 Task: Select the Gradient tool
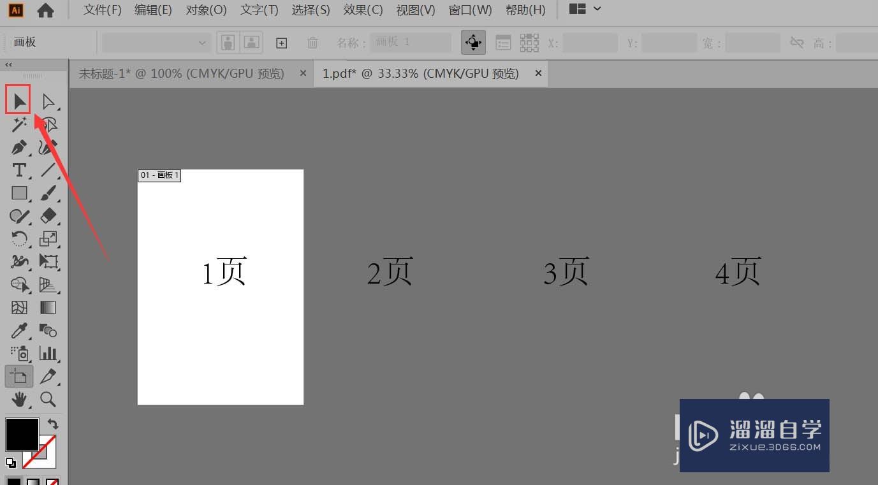(x=48, y=308)
